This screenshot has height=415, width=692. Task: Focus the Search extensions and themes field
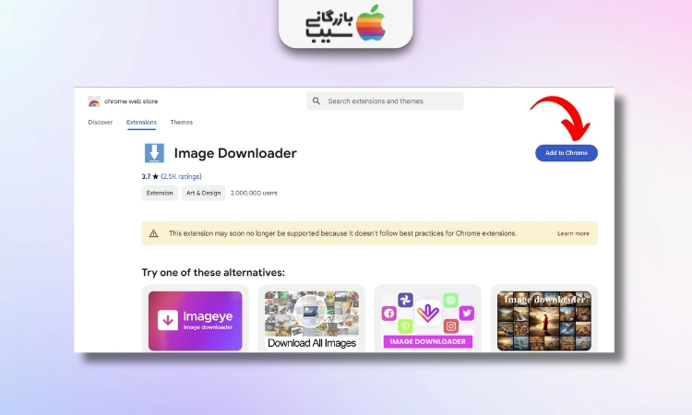pos(385,101)
